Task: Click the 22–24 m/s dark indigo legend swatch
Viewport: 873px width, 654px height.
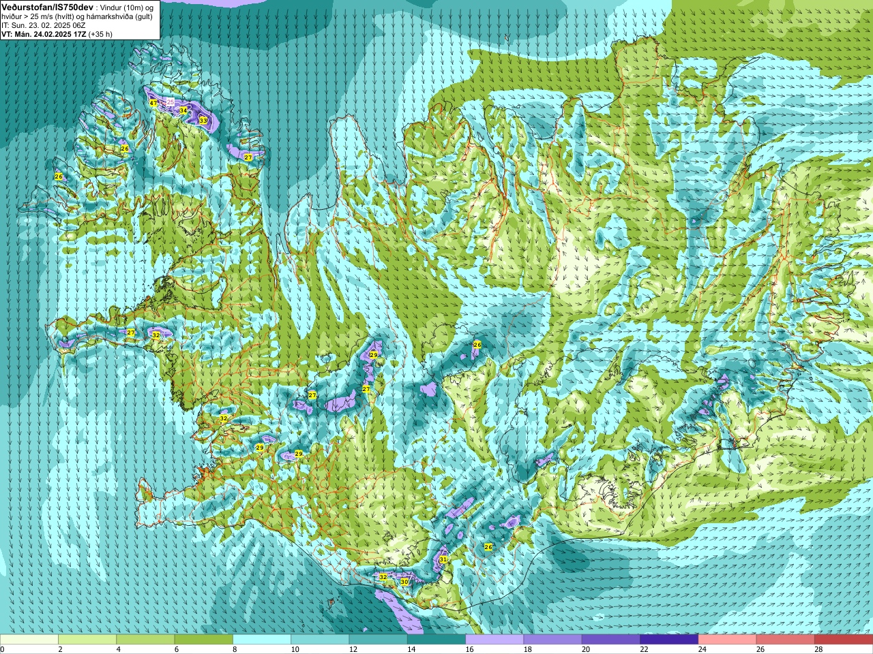Action: (669, 639)
